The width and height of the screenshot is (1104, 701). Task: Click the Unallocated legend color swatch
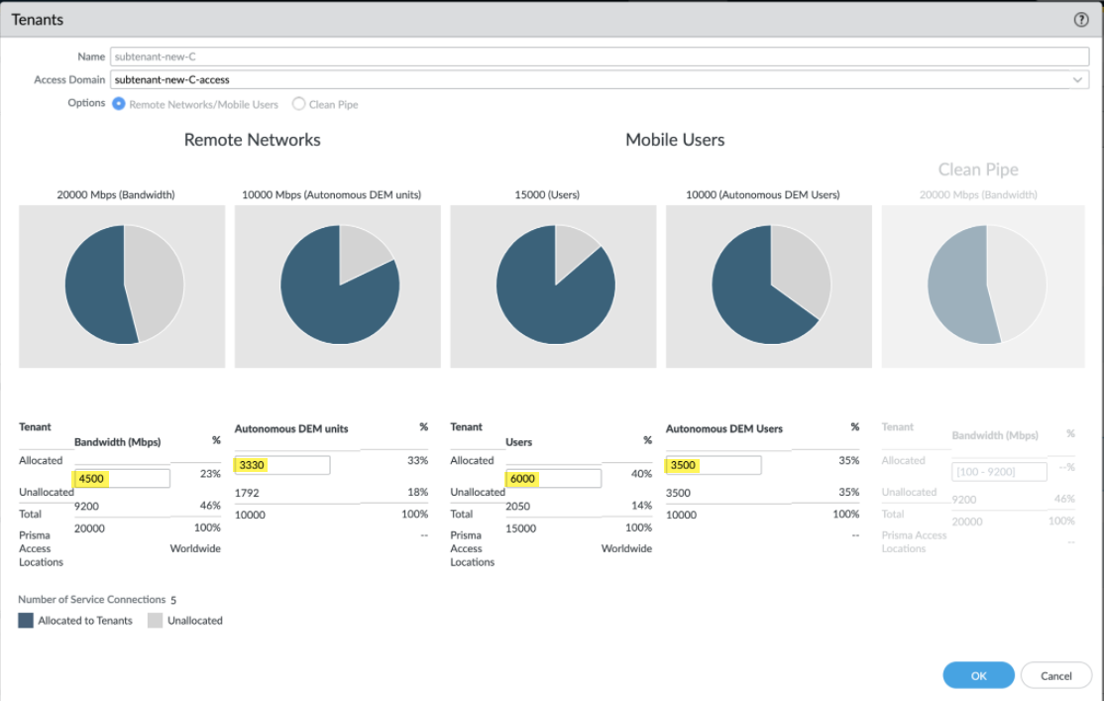tap(155, 620)
